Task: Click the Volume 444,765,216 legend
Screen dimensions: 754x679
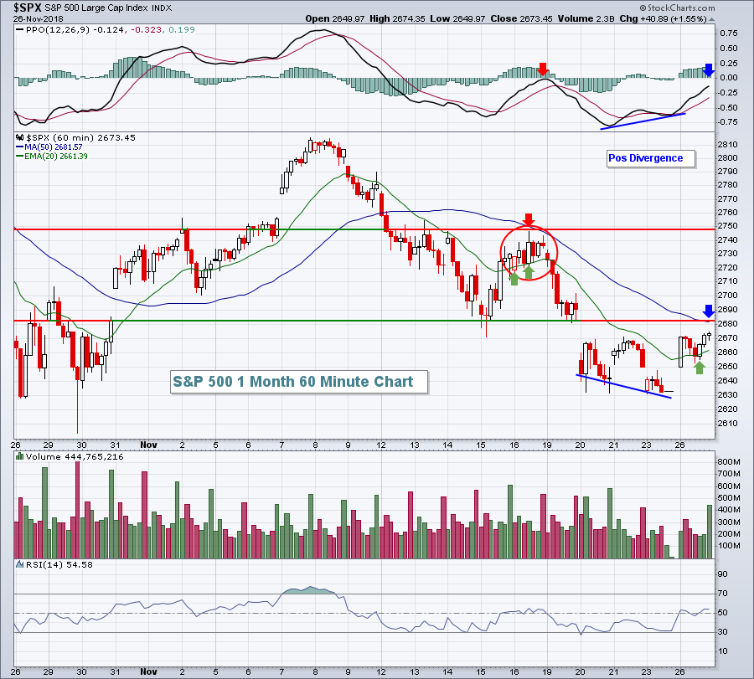Action: 75,456
